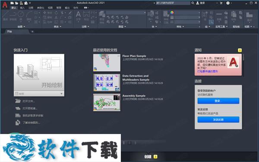The width and height of the screenshot is (259, 162).
Task: Click 联机获取更多样板 get templates online link
Action: click(x=33, y=115)
